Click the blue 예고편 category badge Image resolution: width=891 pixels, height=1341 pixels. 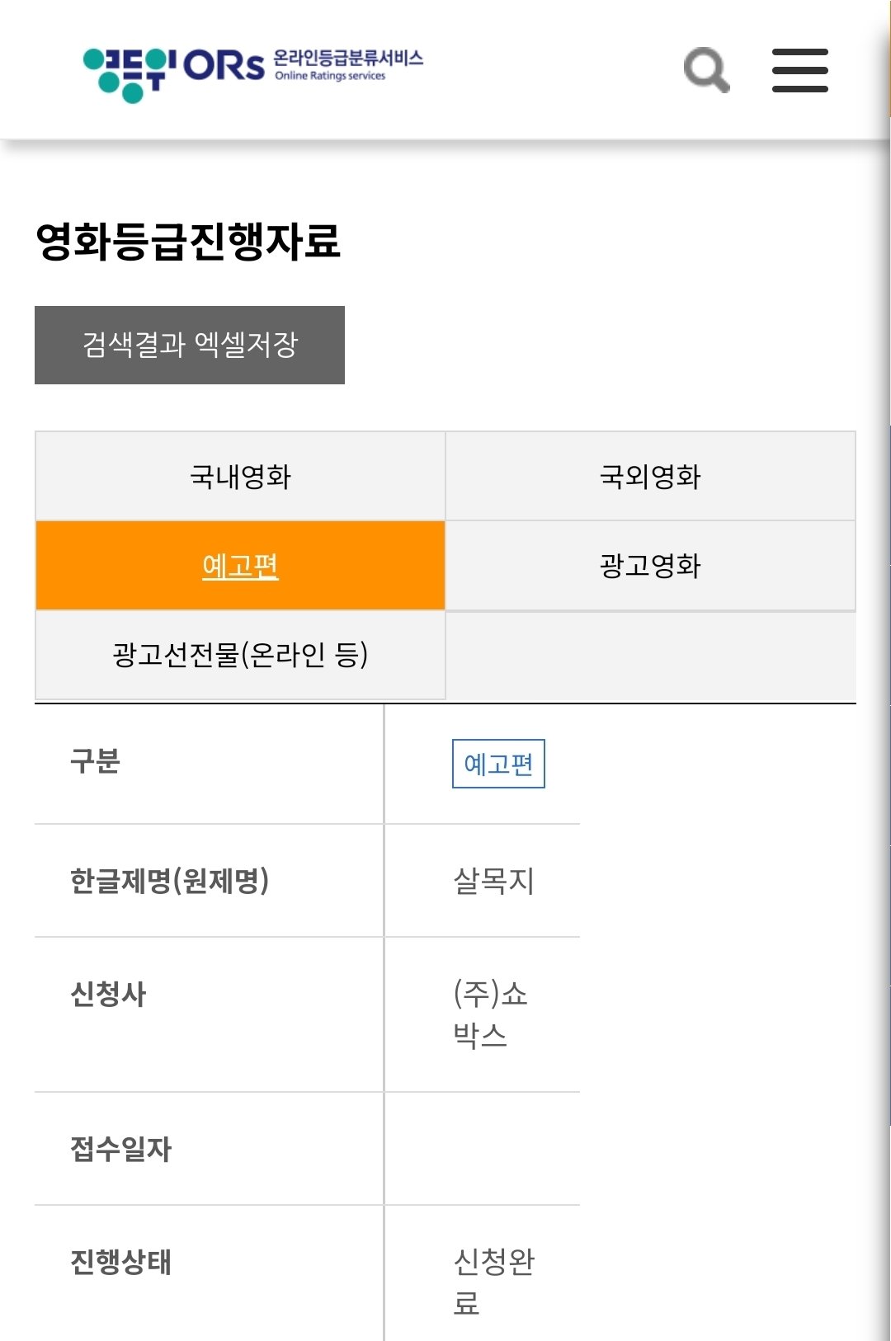pos(498,764)
